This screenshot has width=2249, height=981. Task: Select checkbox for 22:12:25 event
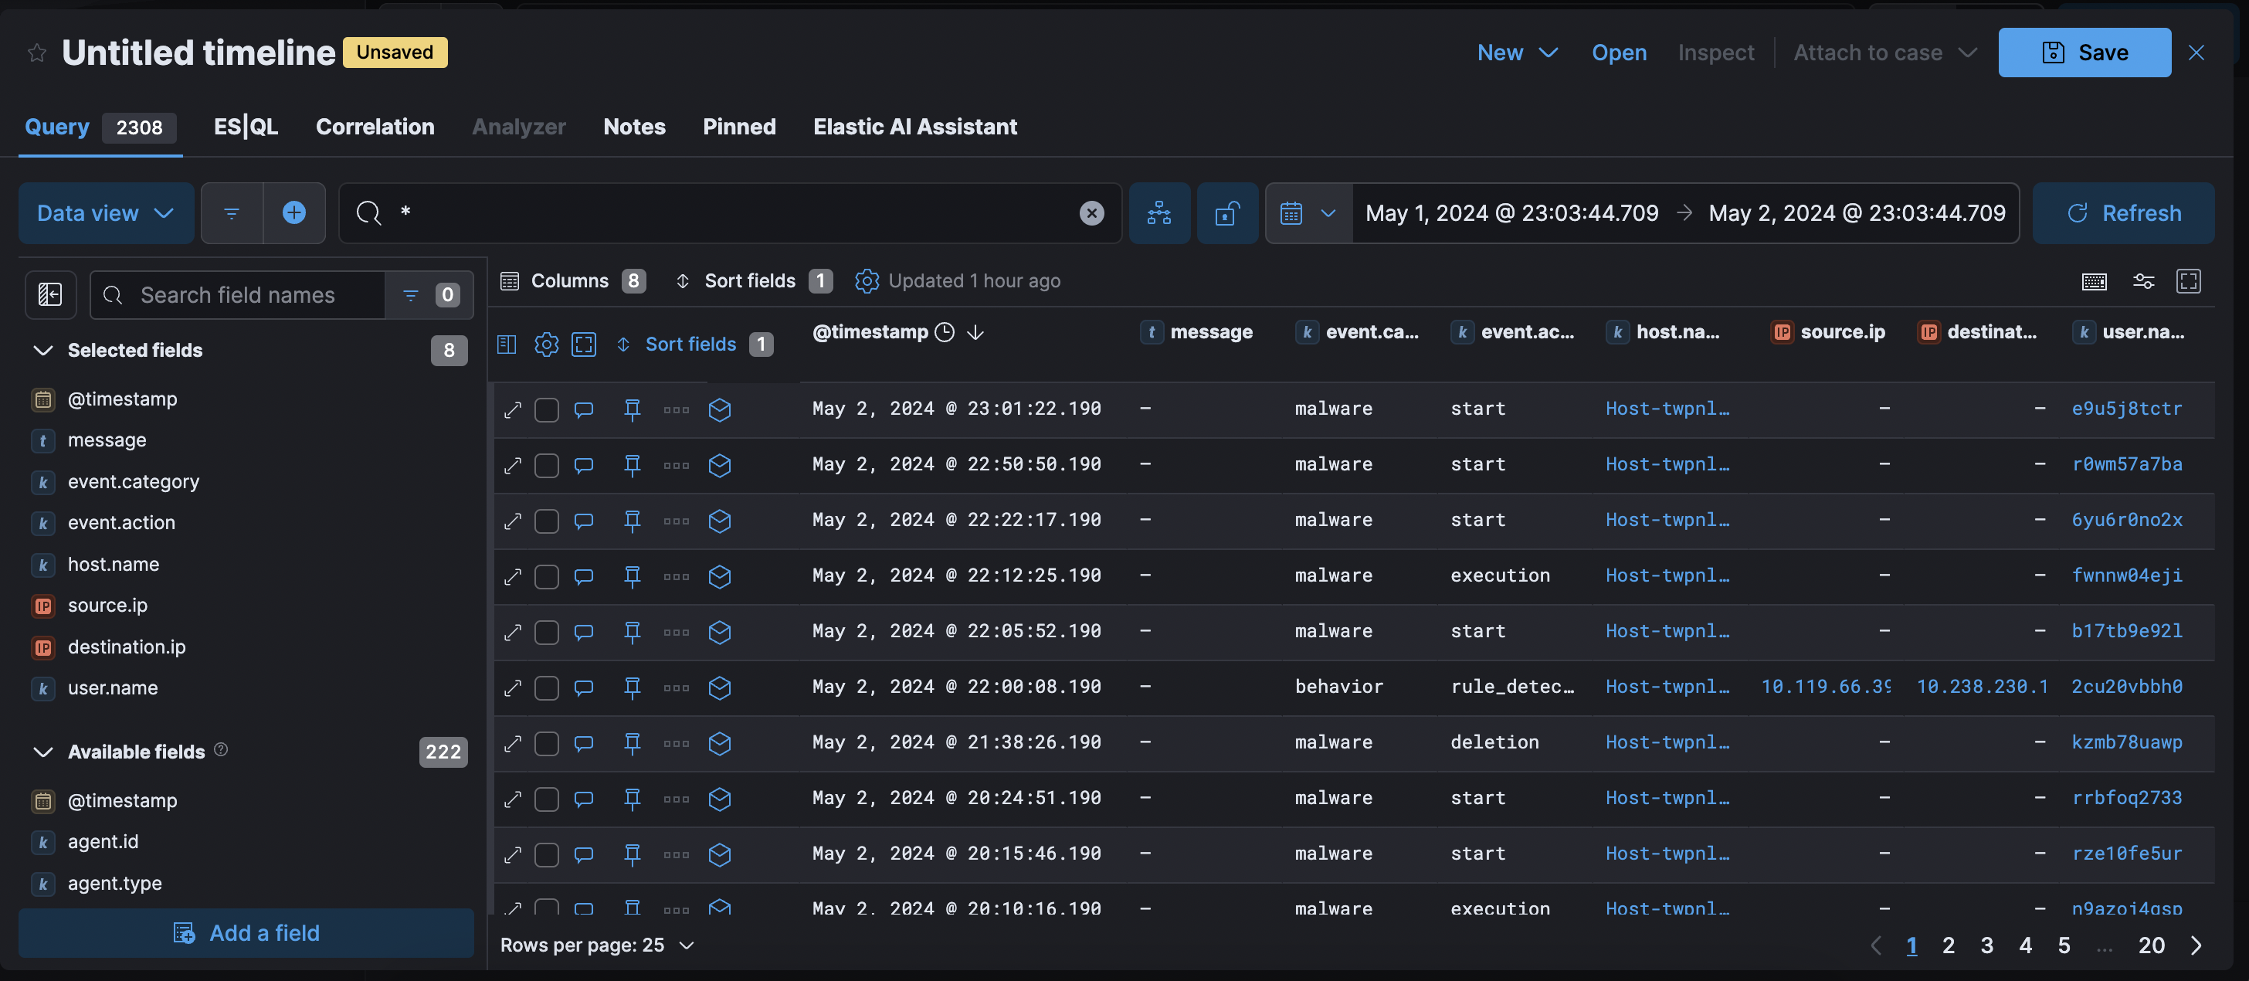pos(547,576)
